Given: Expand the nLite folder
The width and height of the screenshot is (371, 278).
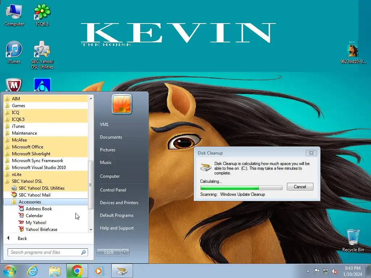Looking at the screenshot, I should coord(46,174).
